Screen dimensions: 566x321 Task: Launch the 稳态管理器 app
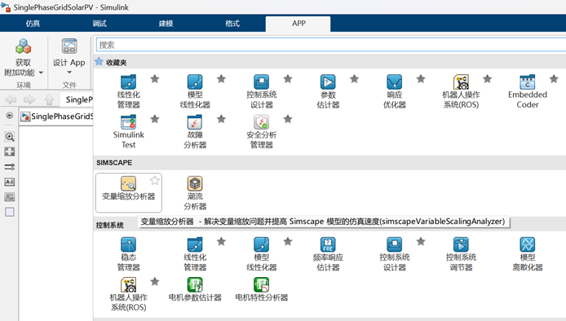coord(129,254)
